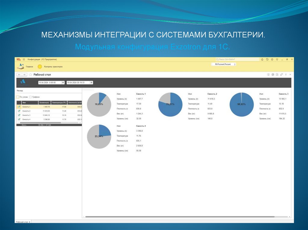Close the Рабочий стол bottom tab
308x230 pixels.
[x=29, y=222]
